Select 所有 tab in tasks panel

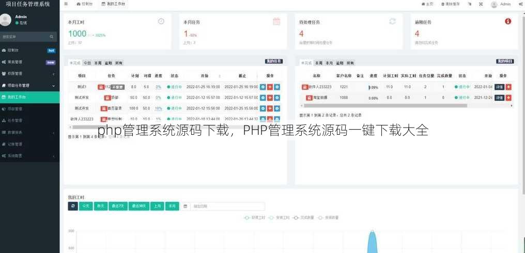point(118,63)
